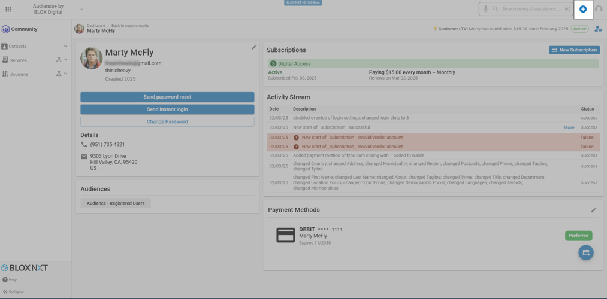Go to the Dashboard breadcrumb
607x299 pixels.
(96, 26)
